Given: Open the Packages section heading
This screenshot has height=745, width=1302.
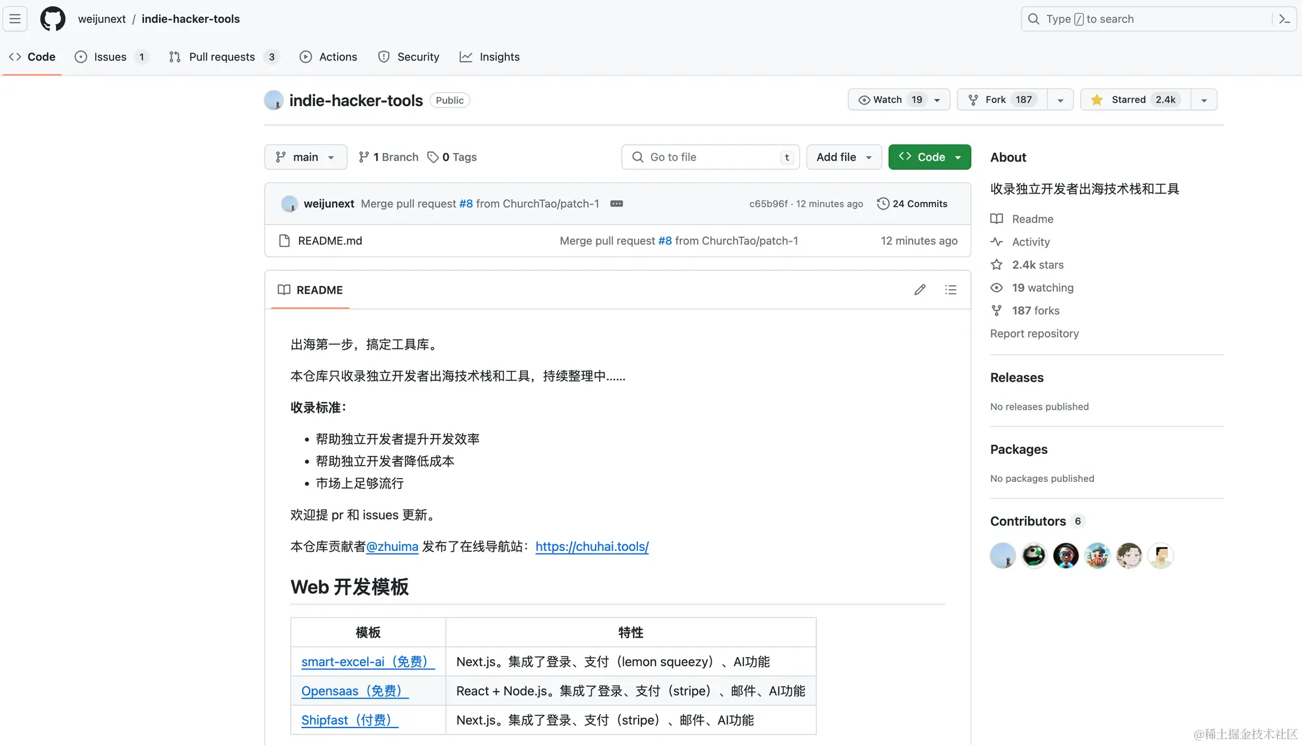Looking at the screenshot, I should pos(1019,449).
